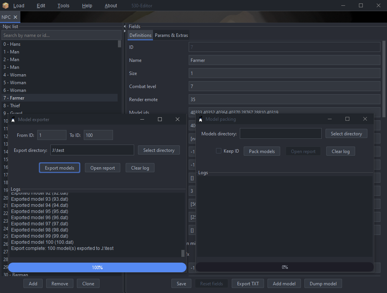Click the Models directory input field
Image resolution: width=387 pixels, height=293 pixels.
280,133
